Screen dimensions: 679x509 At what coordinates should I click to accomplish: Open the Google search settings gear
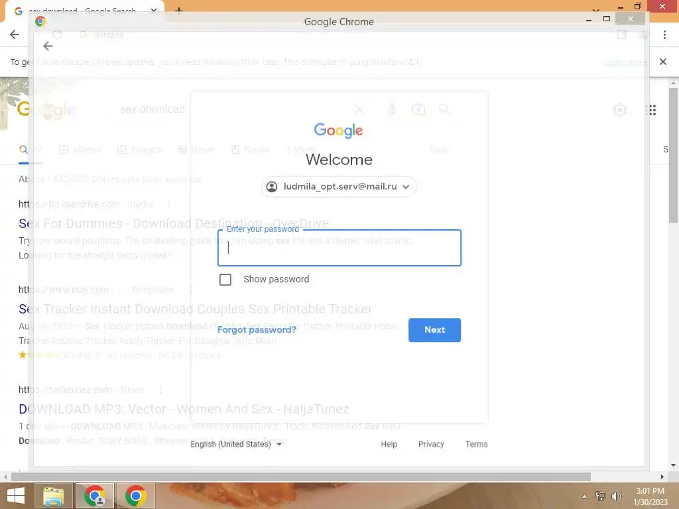point(620,110)
